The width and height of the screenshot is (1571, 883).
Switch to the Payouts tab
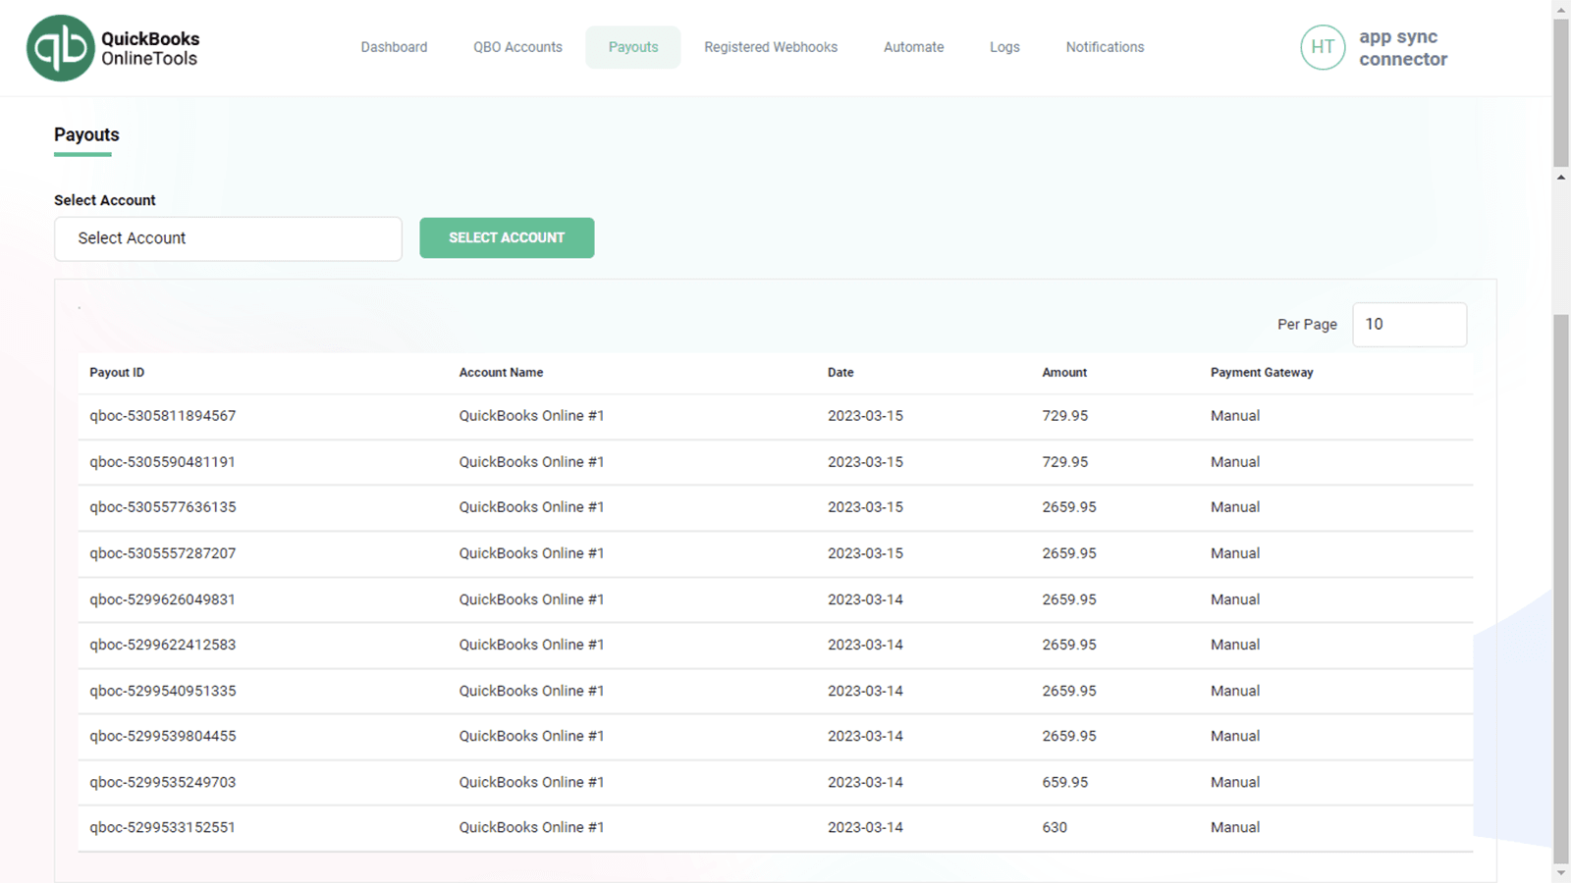pyautogui.click(x=633, y=46)
